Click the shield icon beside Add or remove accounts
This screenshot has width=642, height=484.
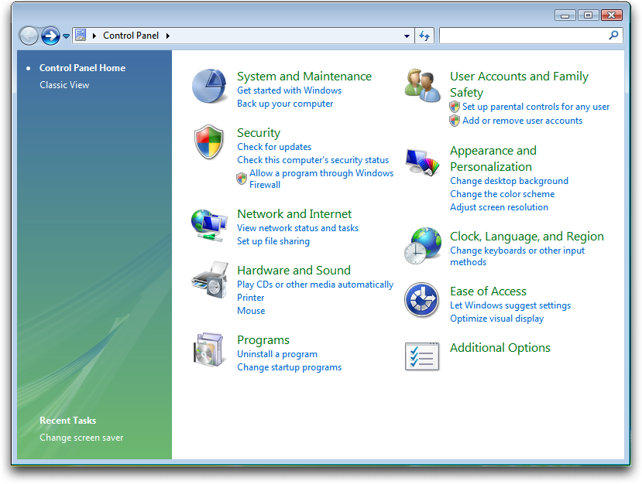tap(455, 121)
